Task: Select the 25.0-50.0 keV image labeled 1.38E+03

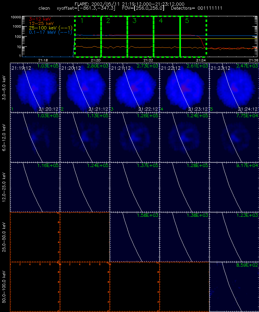Action: [184, 237]
